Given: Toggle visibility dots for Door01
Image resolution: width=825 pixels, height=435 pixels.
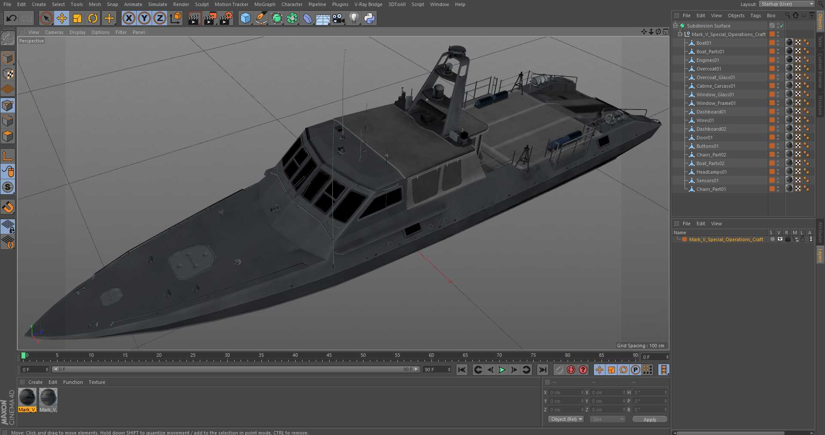Looking at the screenshot, I should point(778,138).
